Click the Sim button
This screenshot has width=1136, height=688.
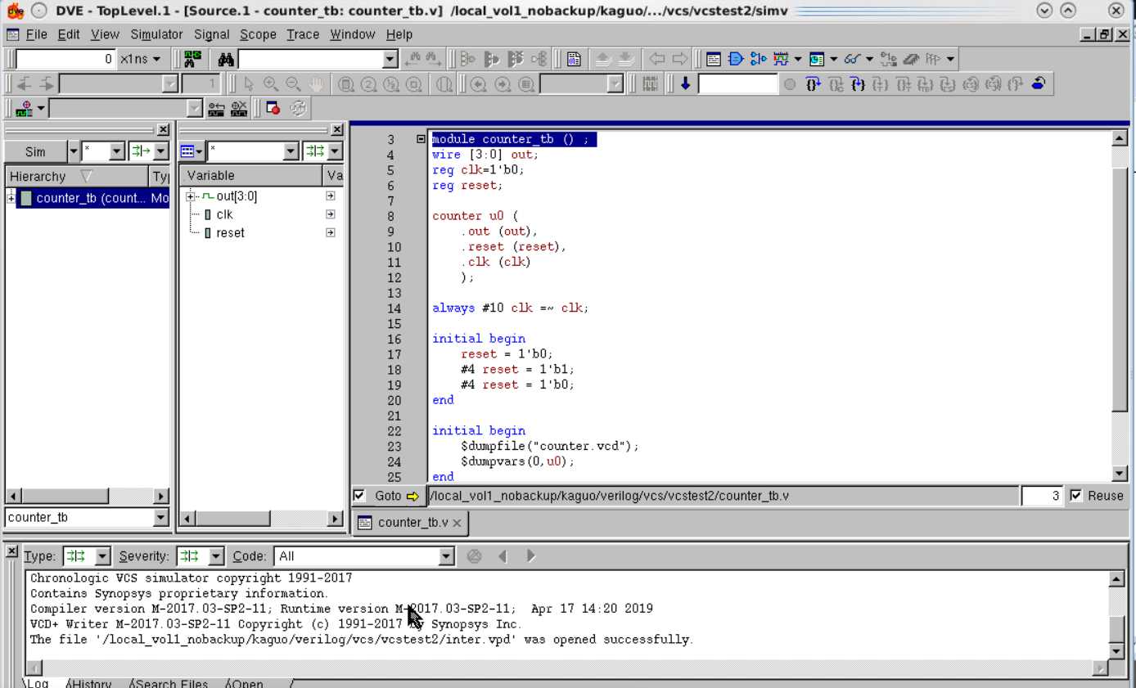[x=35, y=151]
